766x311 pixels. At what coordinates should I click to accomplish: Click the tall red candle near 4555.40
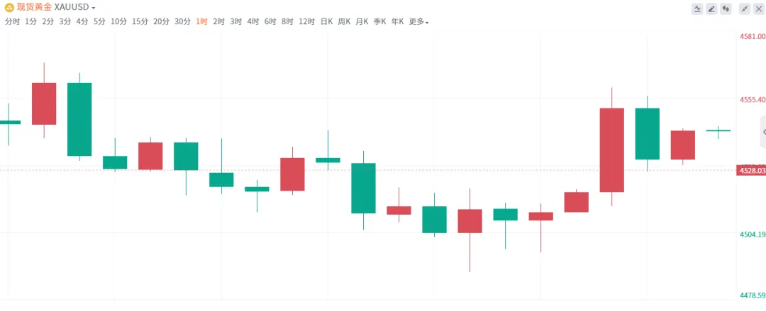(611, 150)
